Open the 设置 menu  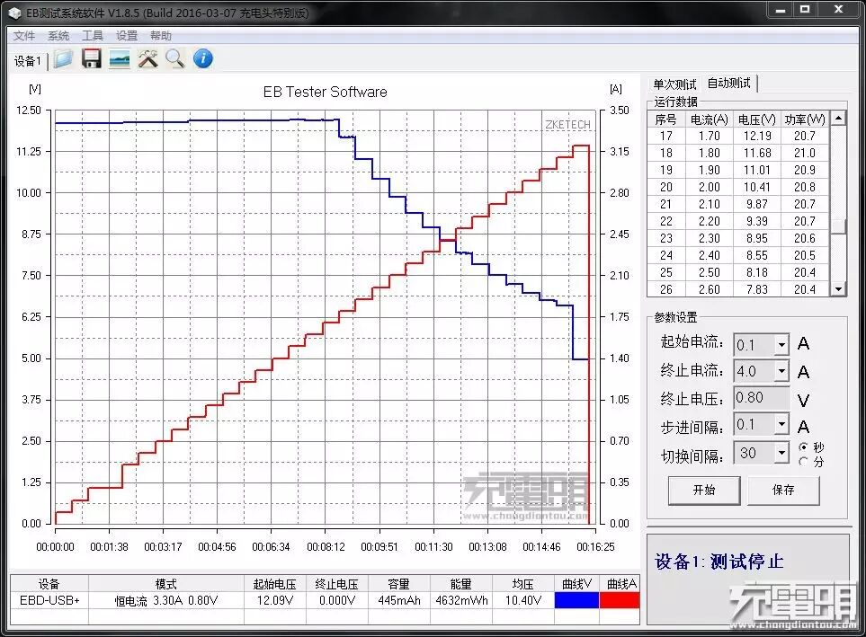tap(127, 36)
